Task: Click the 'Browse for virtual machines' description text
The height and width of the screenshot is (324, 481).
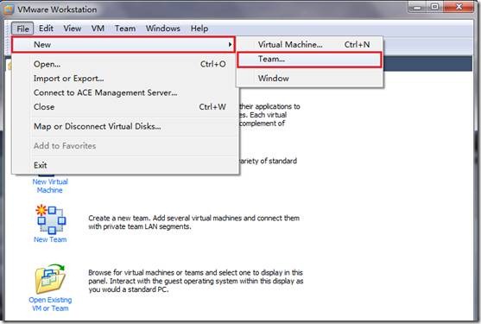Action: pyautogui.click(x=196, y=281)
